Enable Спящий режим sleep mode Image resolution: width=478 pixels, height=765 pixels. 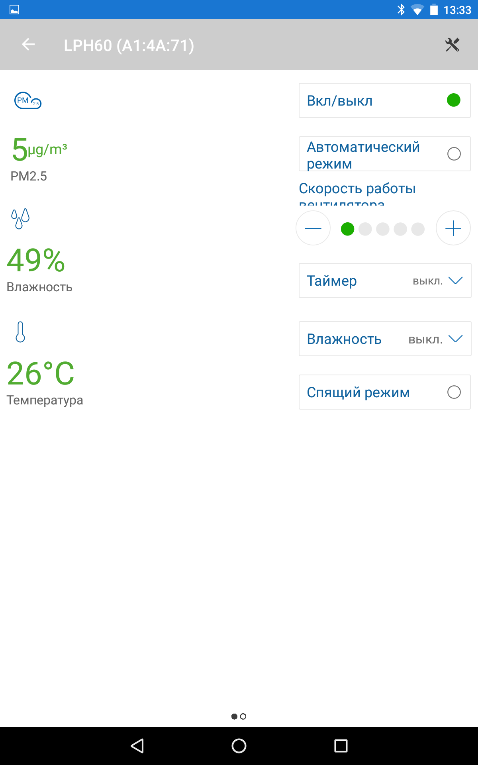(454, 392)
